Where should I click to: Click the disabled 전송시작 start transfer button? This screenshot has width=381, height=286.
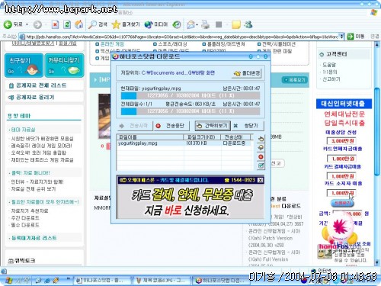tap(135, 126)
